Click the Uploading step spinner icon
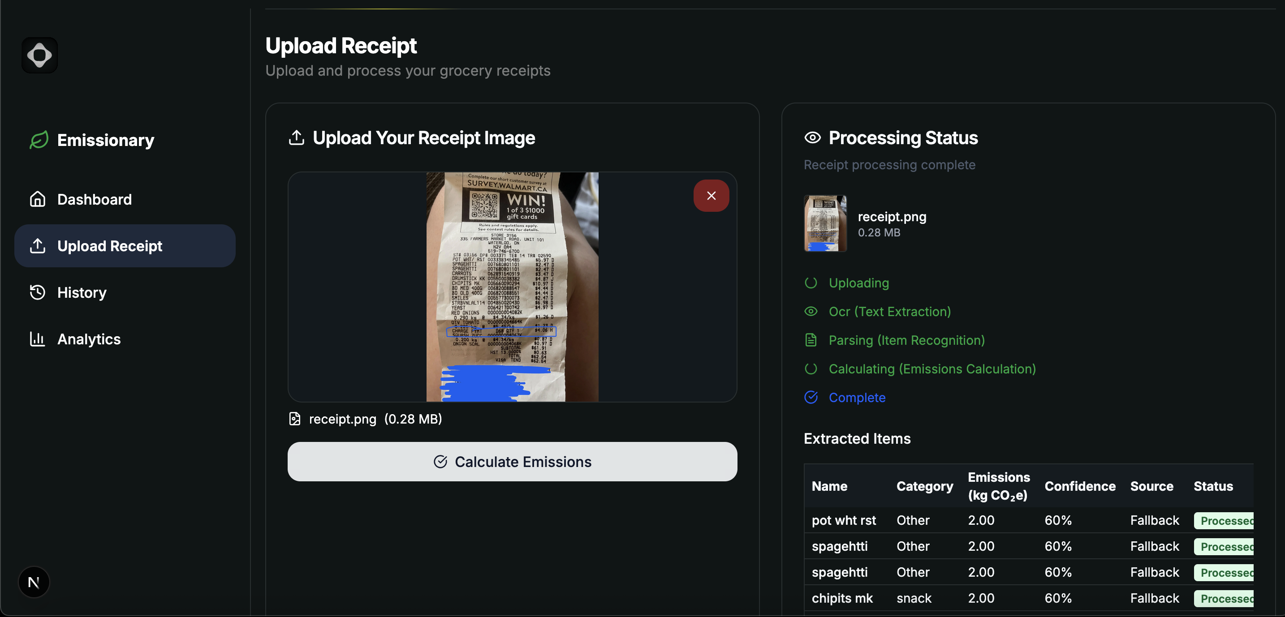 (x=811, y=283)
